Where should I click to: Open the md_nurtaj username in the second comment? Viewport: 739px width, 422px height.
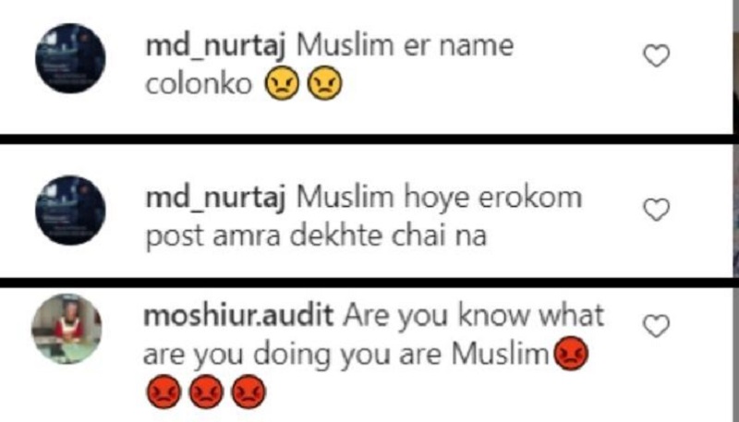click(x=215, y=198)
